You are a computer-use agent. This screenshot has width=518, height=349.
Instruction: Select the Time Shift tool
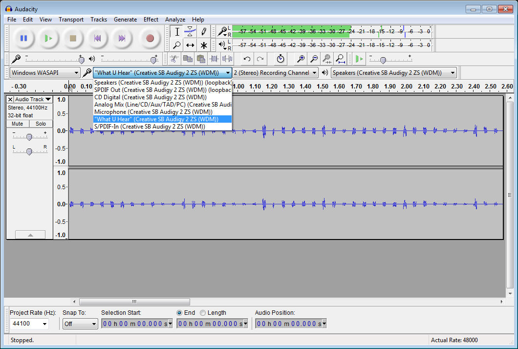[x=190, y=45]
